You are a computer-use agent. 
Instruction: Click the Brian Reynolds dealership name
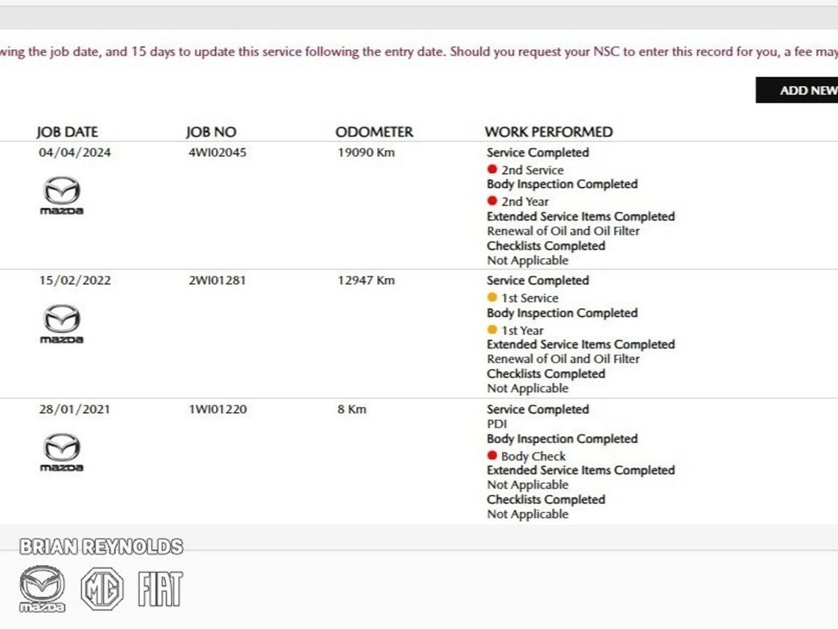[x=102, y=547]
